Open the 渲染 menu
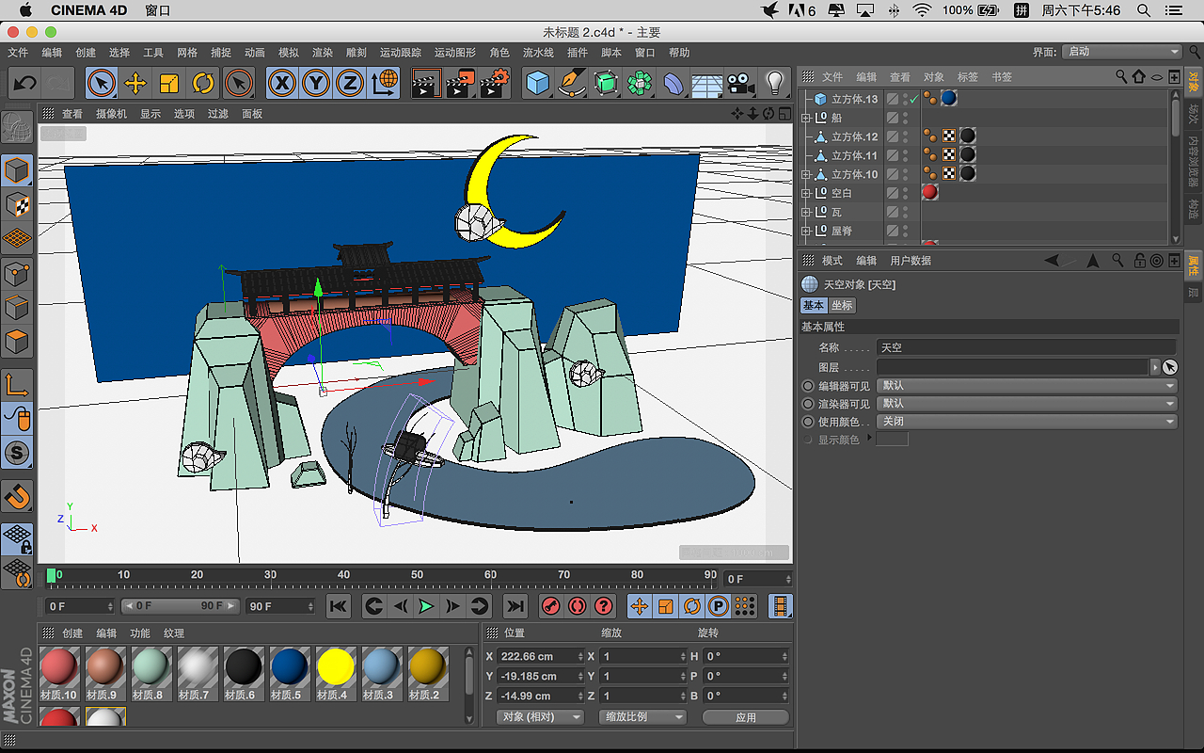Screen dimensions: 1204x753 (323, 53)
